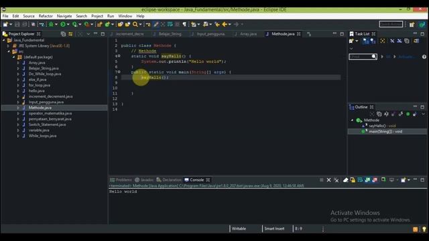Viewport: 429px width, 241px height.
Task: Click Task List help question mark icon
Action: pyautogui.click(x=424, y=57)
